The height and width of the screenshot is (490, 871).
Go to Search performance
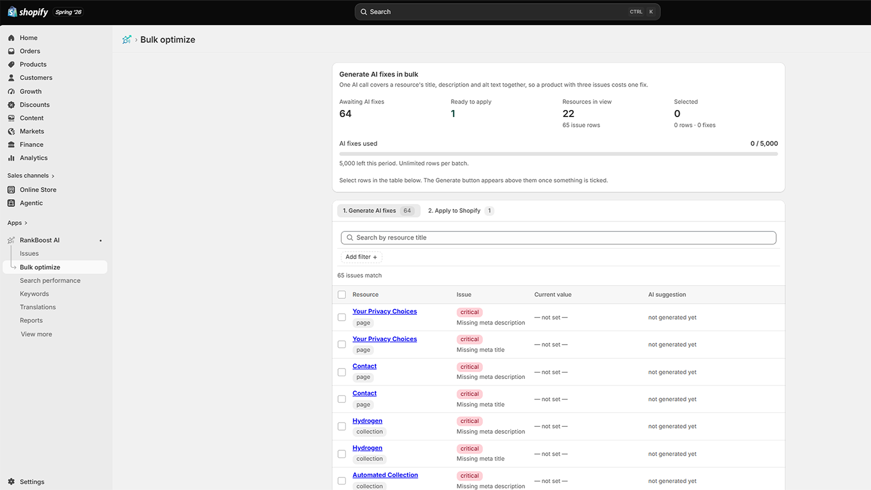(x=50, y=281)
